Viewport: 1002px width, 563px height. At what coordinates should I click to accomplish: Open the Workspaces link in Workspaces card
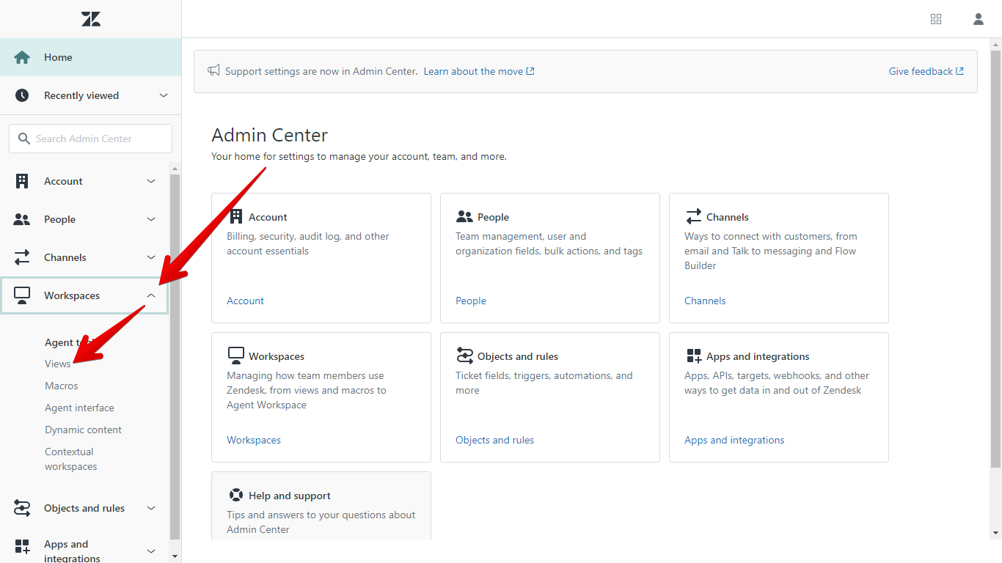click(x=254, y=440)
